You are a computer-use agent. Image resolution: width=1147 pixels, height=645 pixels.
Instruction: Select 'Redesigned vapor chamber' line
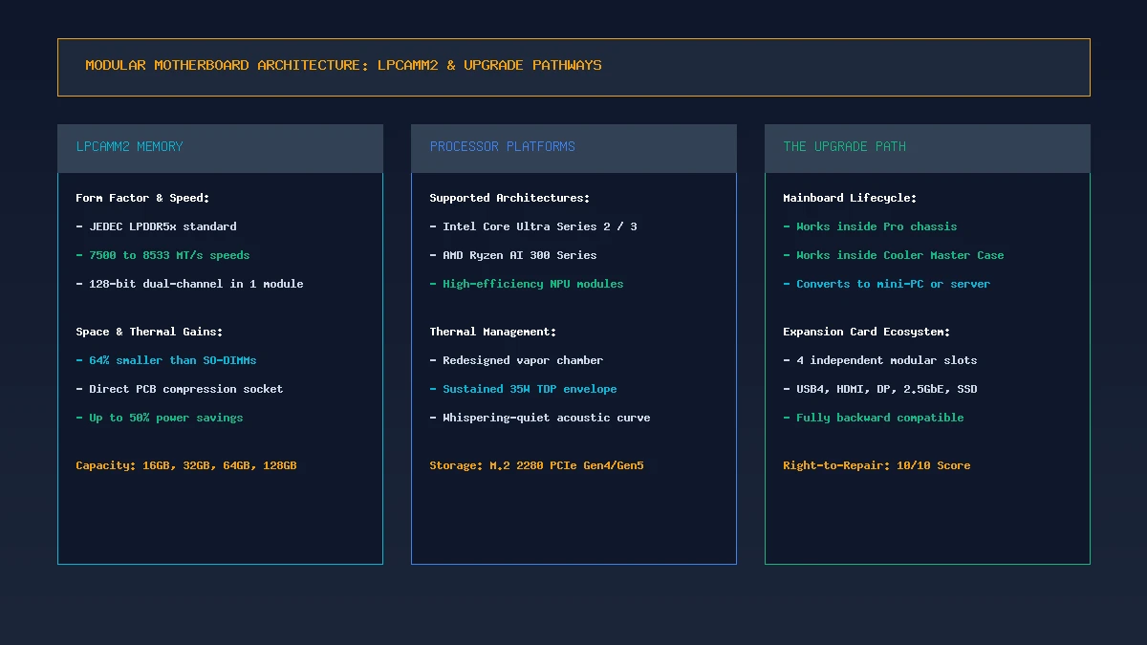(516, 360)
